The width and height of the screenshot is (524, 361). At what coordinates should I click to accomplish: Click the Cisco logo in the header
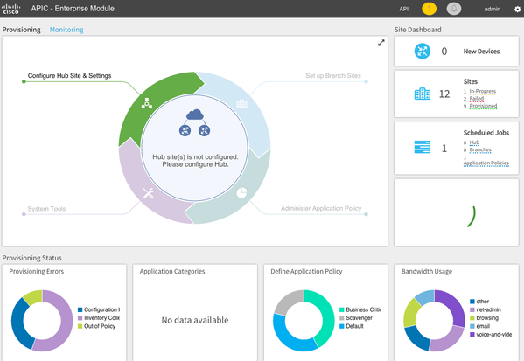coord(11,9)
